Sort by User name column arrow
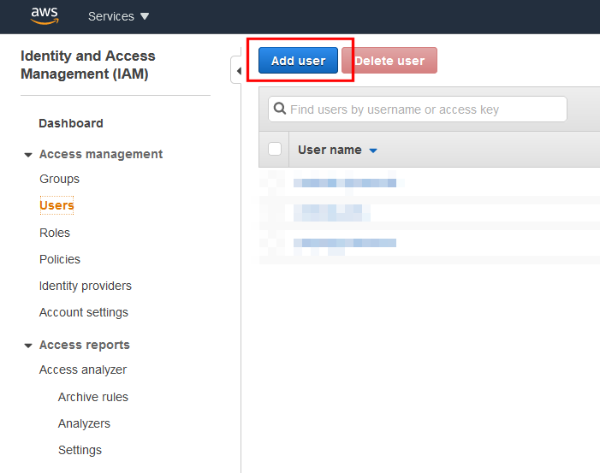The height and width of the screenshot is (473, 600). point(373,151)
